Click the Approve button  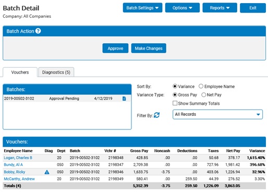115,49
